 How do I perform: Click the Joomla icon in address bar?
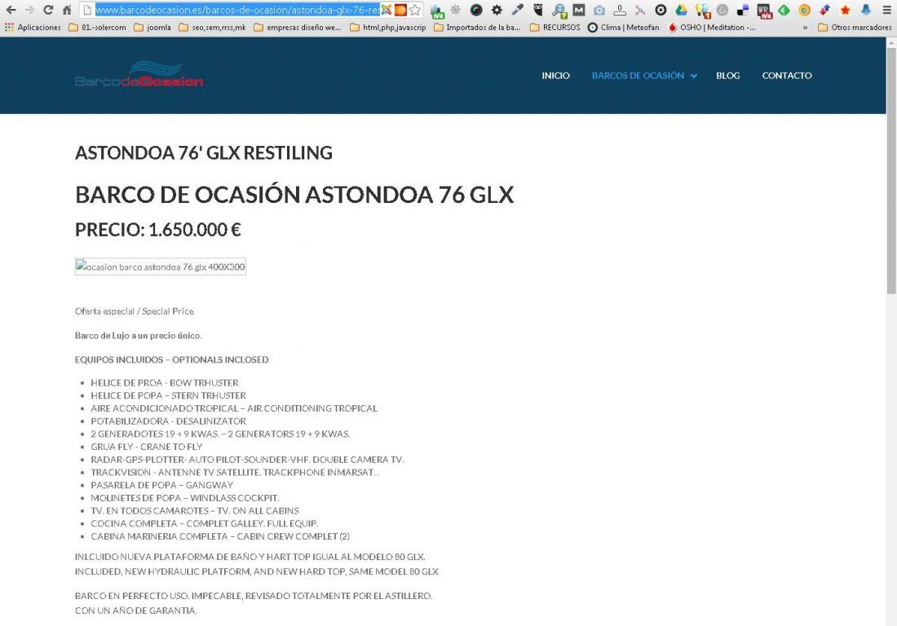tap(387, 10)
